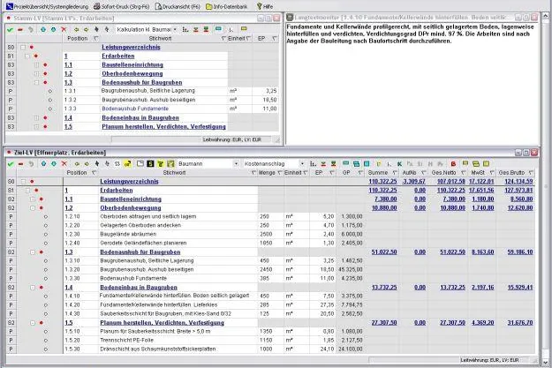The height and width of the screenshot is (368, 552).
Task: Toggle red dot marker on Erdarbeiten row in Ziel-LV
Action: coord(36,191)
